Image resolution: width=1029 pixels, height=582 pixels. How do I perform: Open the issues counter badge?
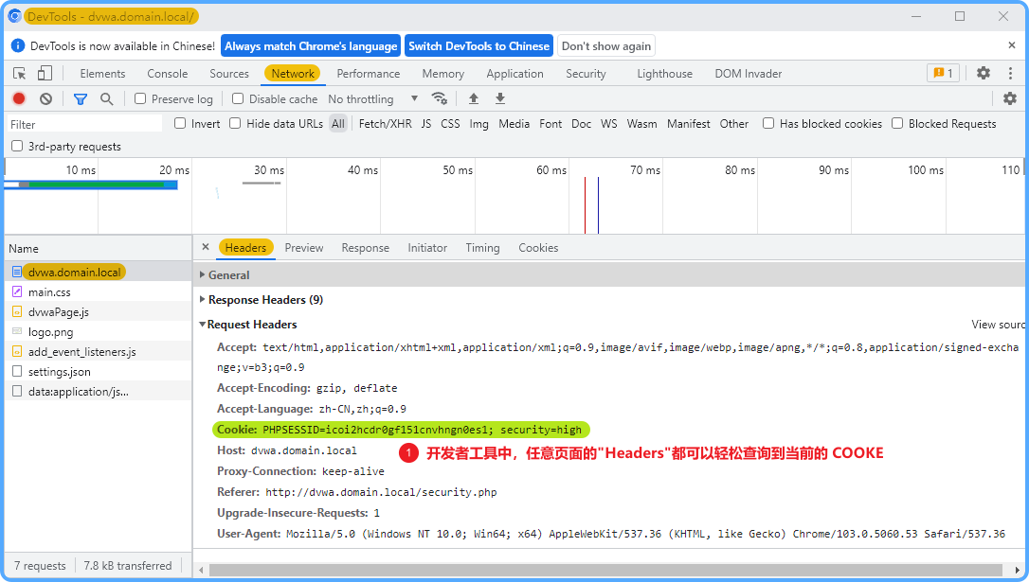coord(943,74)
